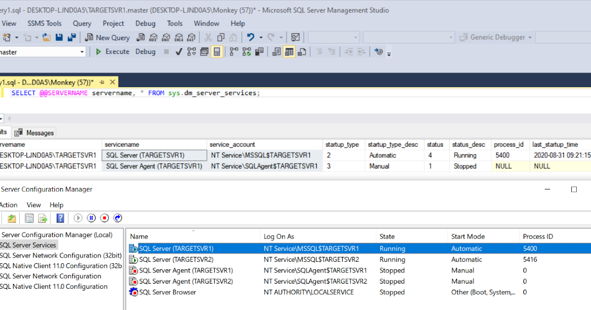The height and width of the screenshot is (310, 591).
Task: Open the Undo history dropdown arrow
Action: [261, 37]
